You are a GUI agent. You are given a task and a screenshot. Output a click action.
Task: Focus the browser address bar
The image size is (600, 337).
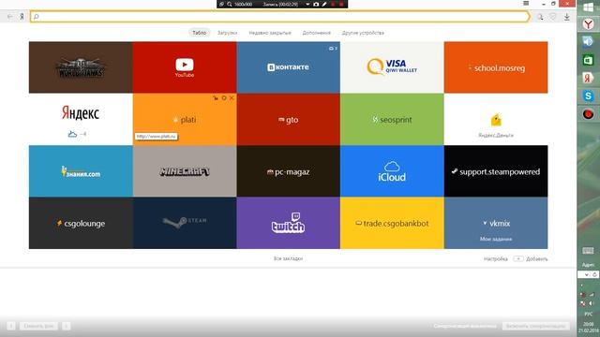point(279,17)
